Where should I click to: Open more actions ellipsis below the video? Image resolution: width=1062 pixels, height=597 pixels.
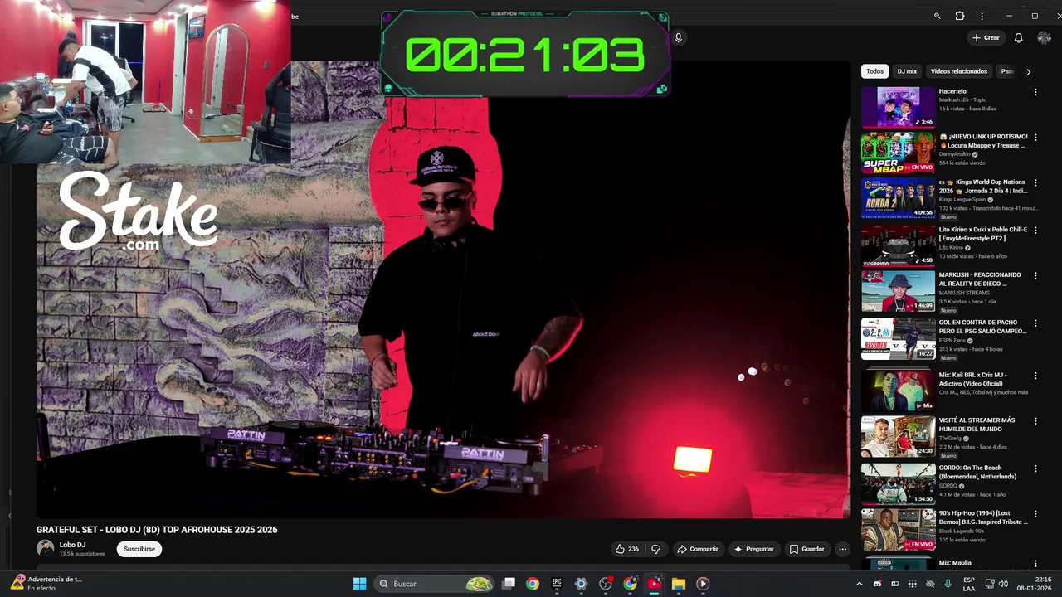842,549
